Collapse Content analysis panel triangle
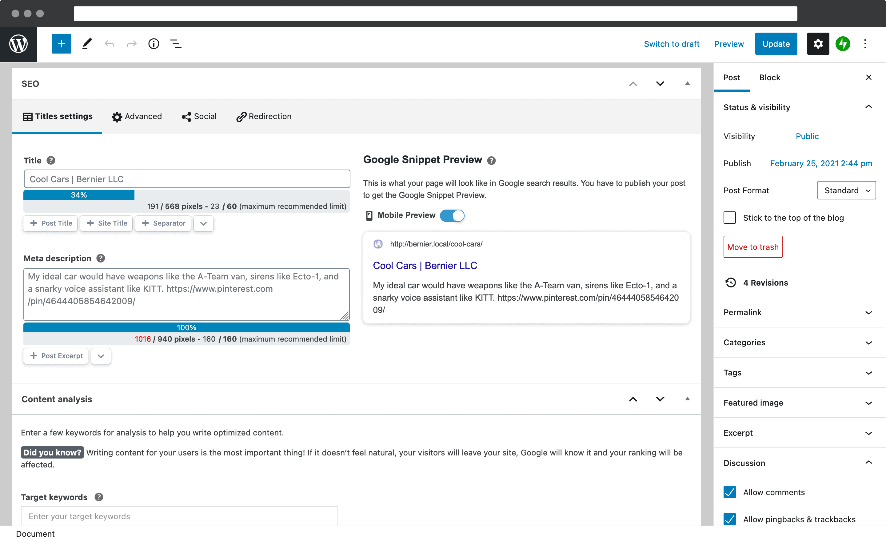This screenshot has width=886, height=541. point(687,399)
